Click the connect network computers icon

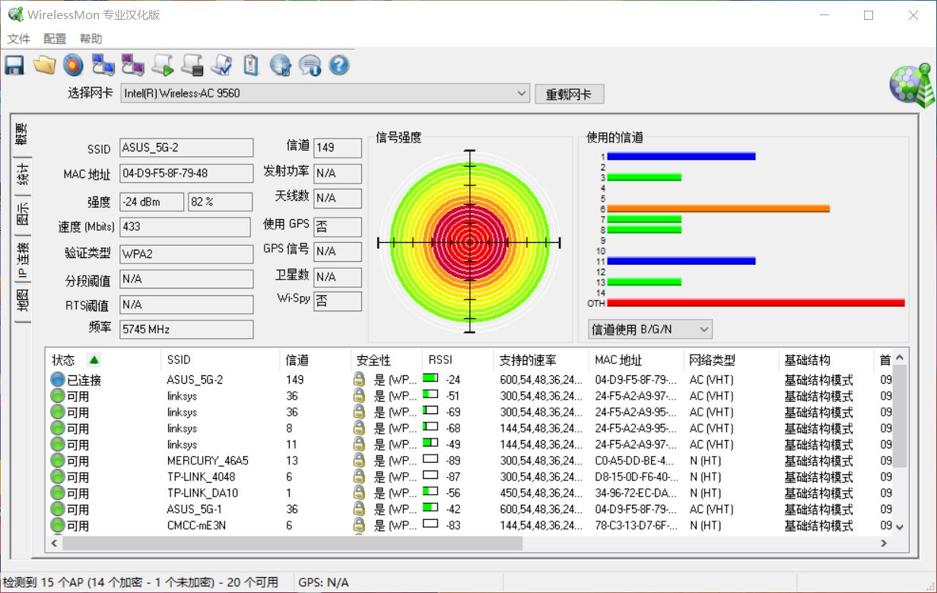tap(103, 65)
